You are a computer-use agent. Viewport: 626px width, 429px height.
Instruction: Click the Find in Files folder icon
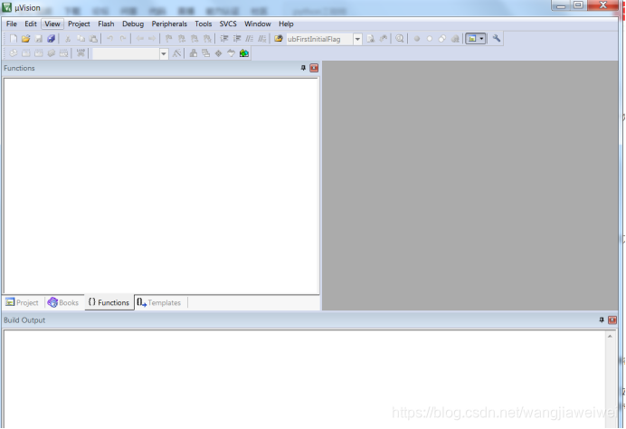279,39
